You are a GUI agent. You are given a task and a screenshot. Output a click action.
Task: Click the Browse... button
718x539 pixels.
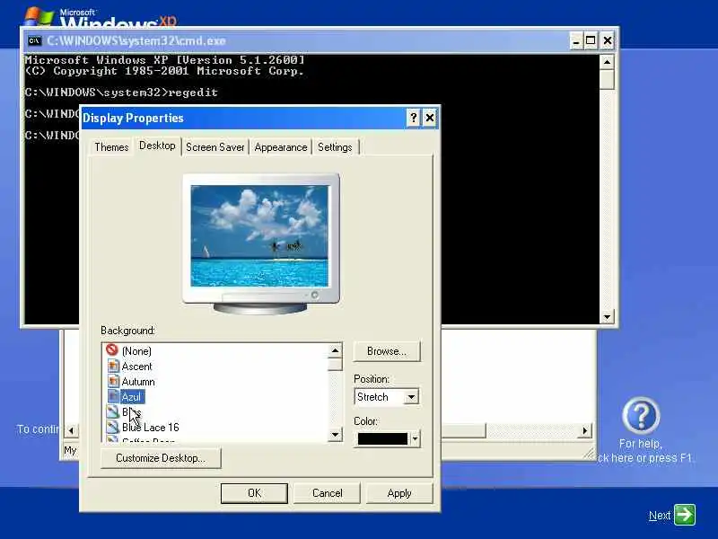pyautogui.click(x=387, y=351)
